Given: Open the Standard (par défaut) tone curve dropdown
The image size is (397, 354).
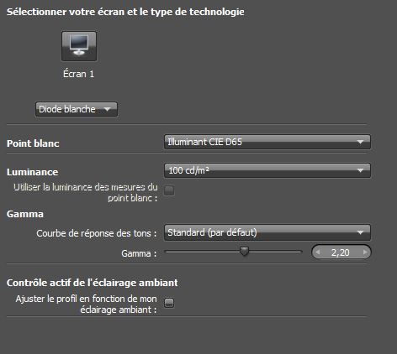Looking at the screenshot, I should coord(267,232).
